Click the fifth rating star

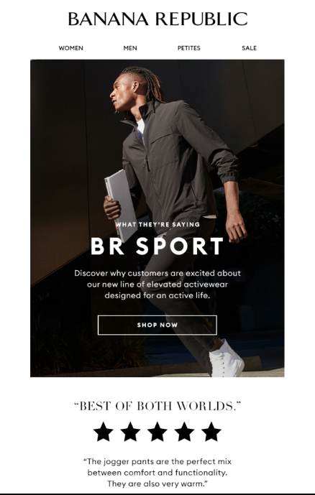pyautogui.click(x=211, y=432)
